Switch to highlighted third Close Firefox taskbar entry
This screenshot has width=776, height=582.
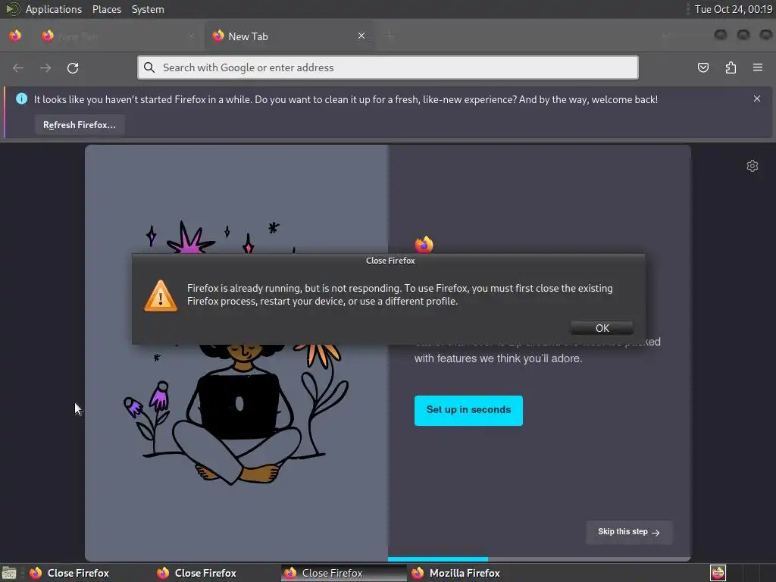(343, 573)
